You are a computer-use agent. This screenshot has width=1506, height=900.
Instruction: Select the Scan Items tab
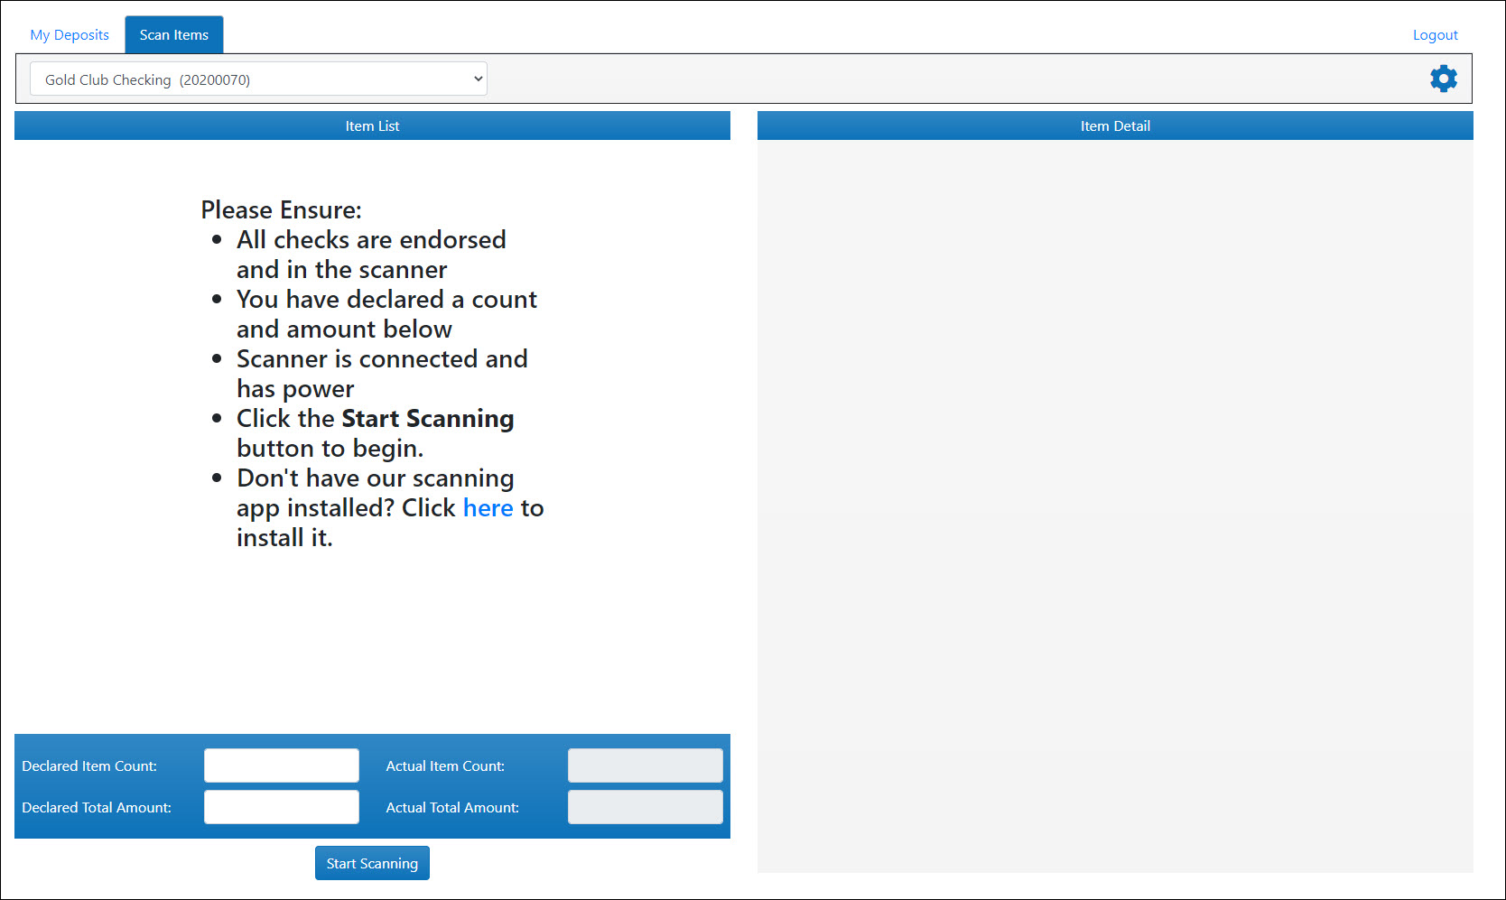pyautogui.click(x=173, y=35)
